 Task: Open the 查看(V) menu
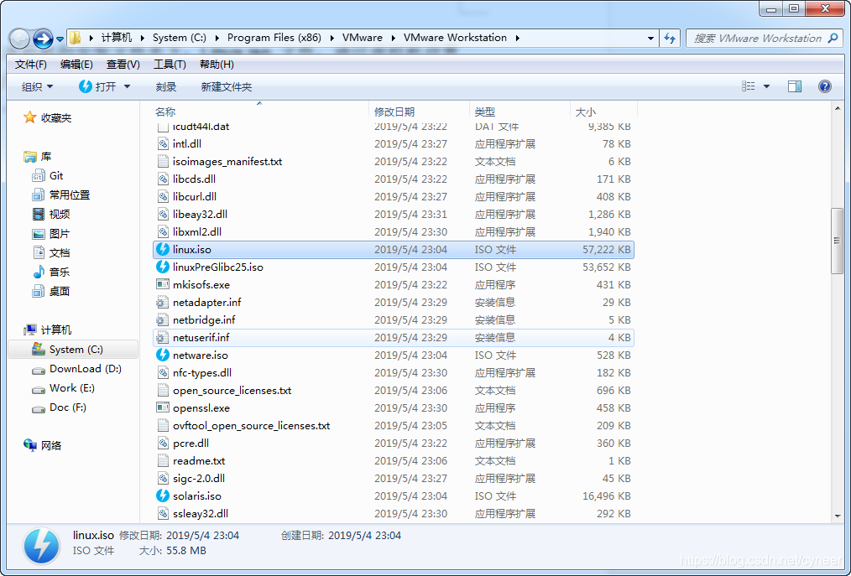tap(123, 65)
